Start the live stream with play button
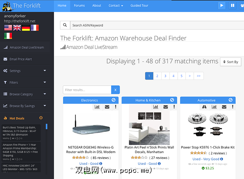This screenshot has width=244, height=179. click(222, 6)
